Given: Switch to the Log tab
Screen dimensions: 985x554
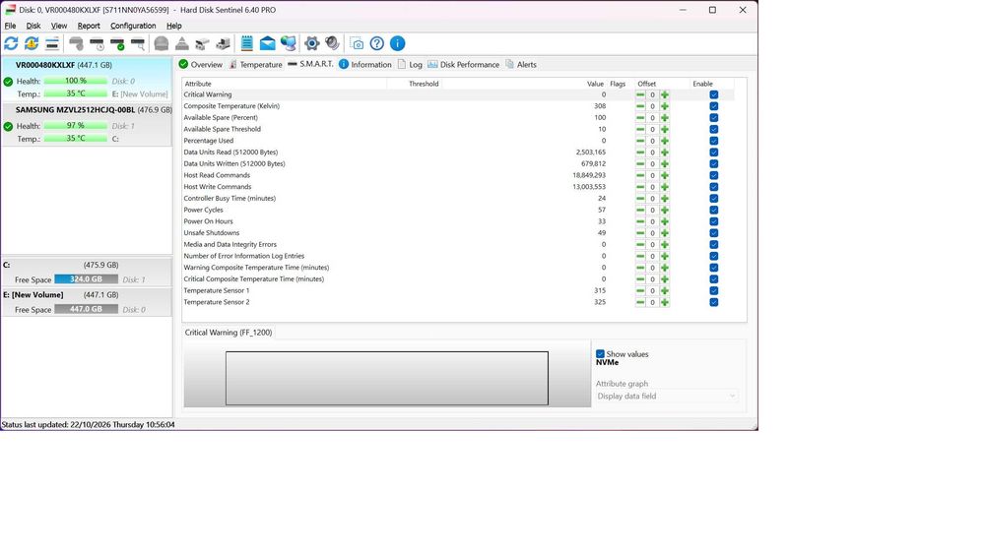Looking at the screenshot, I should 410,65.
